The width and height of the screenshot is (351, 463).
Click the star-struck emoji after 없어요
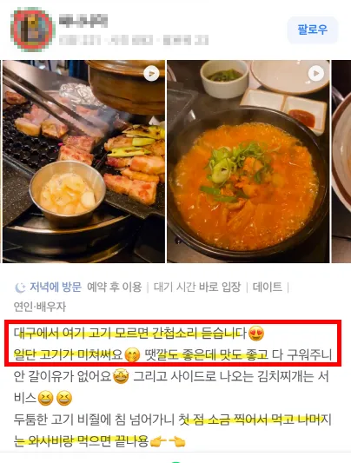[x=121, y=376]
